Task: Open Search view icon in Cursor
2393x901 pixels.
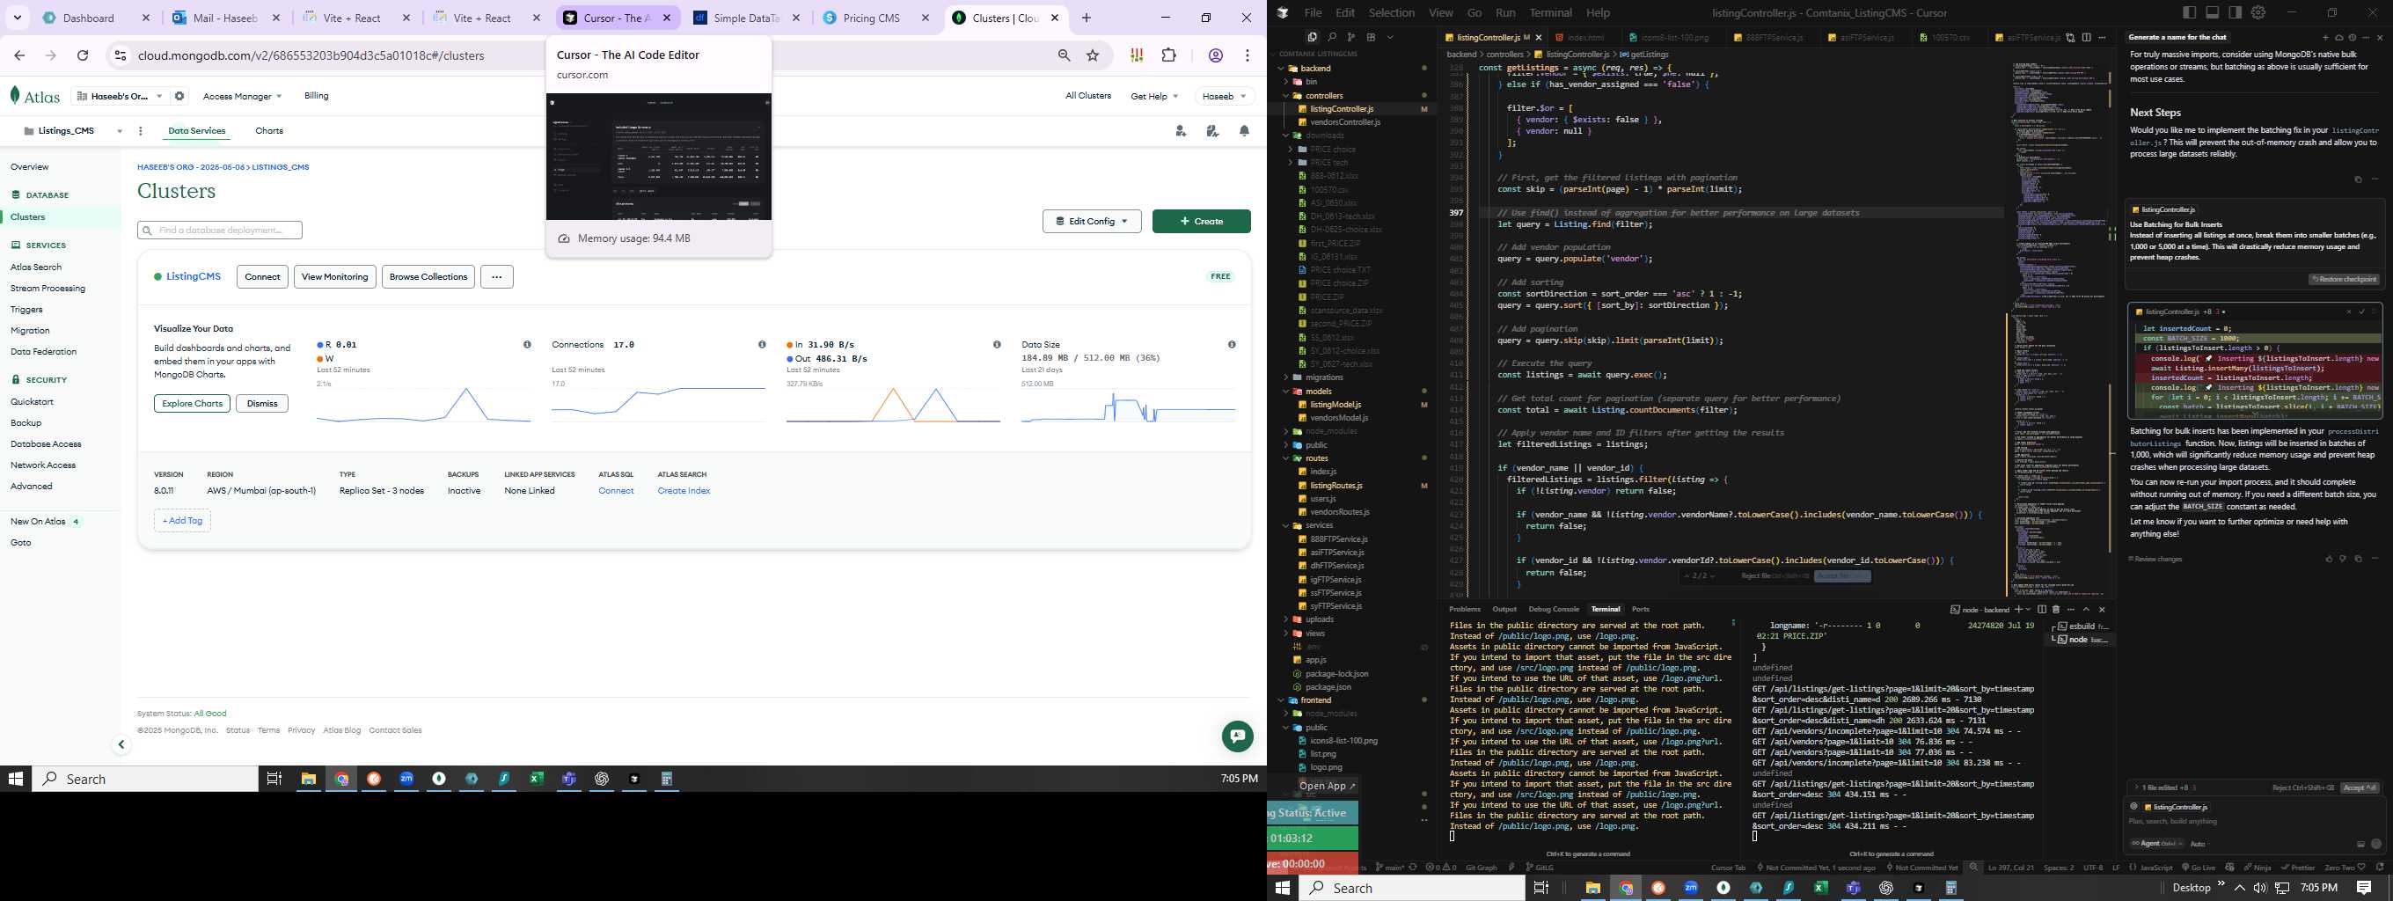Action: tap(1331, 37)
